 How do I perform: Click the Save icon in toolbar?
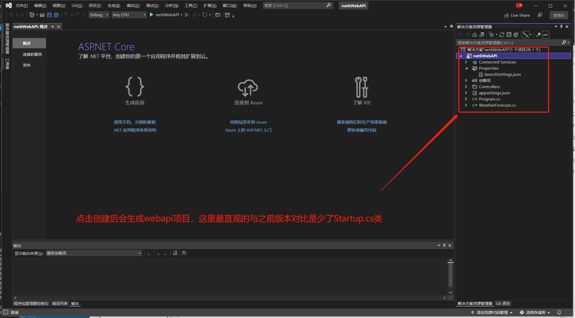point(49,15)
